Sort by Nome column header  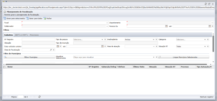(47, 67)
